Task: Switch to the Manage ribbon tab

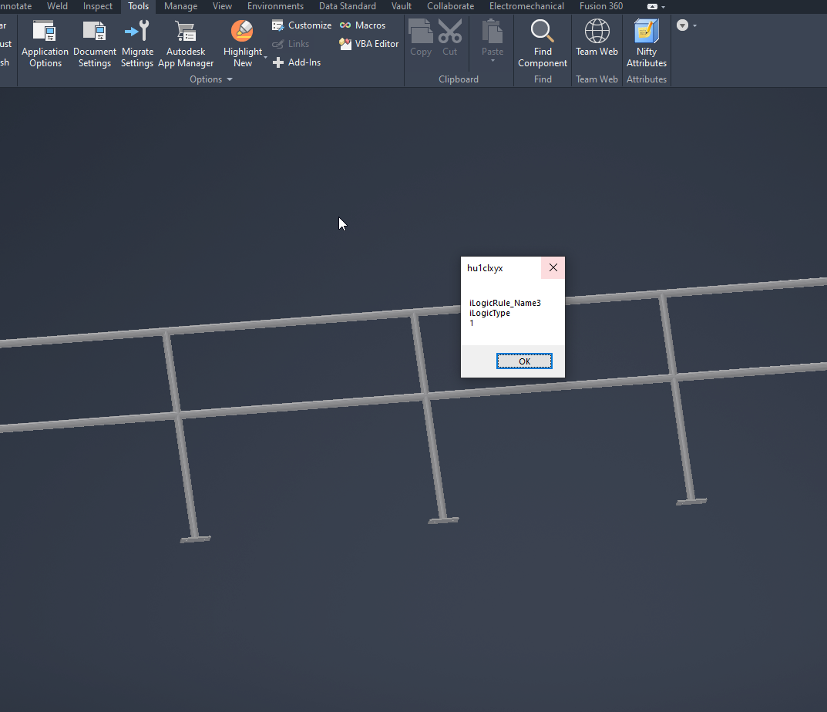Action: [x=180, y=6]
